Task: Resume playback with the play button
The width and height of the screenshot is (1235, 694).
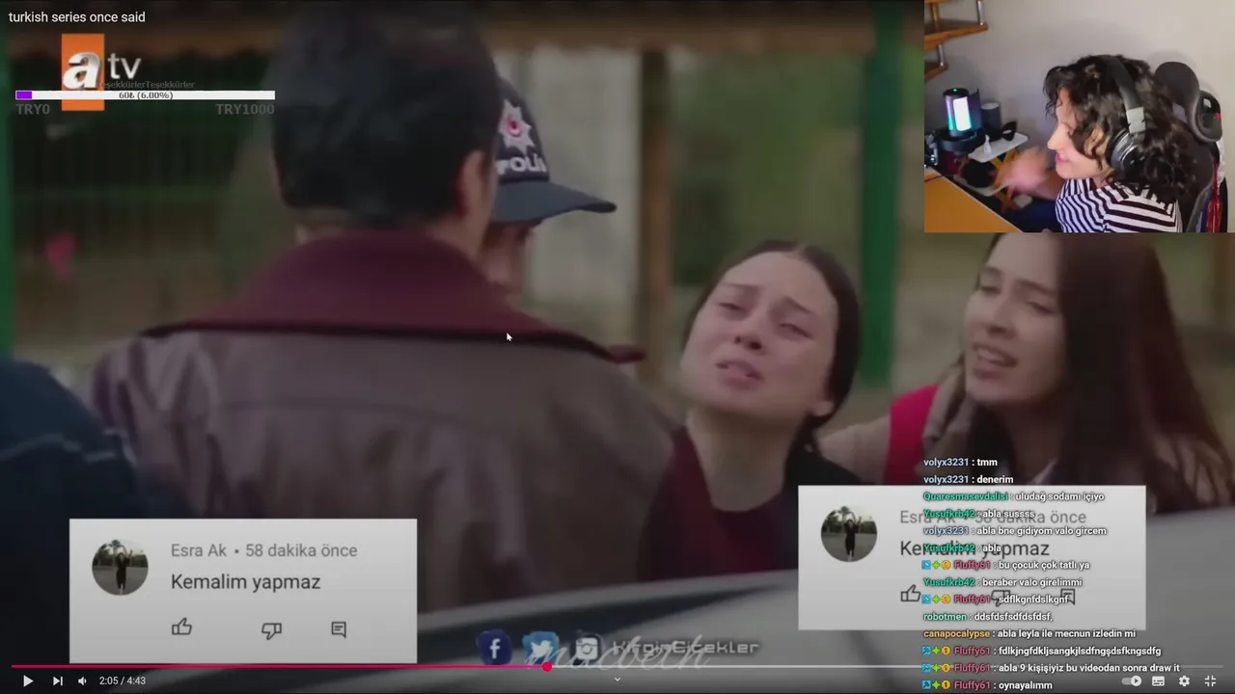Action: coord(27,681)
